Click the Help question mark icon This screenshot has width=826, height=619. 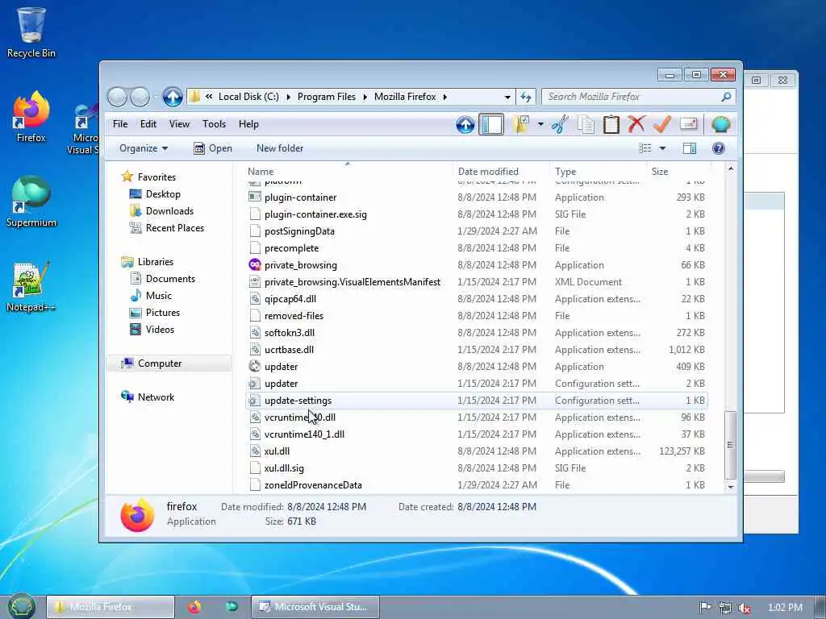pos(718,148)
